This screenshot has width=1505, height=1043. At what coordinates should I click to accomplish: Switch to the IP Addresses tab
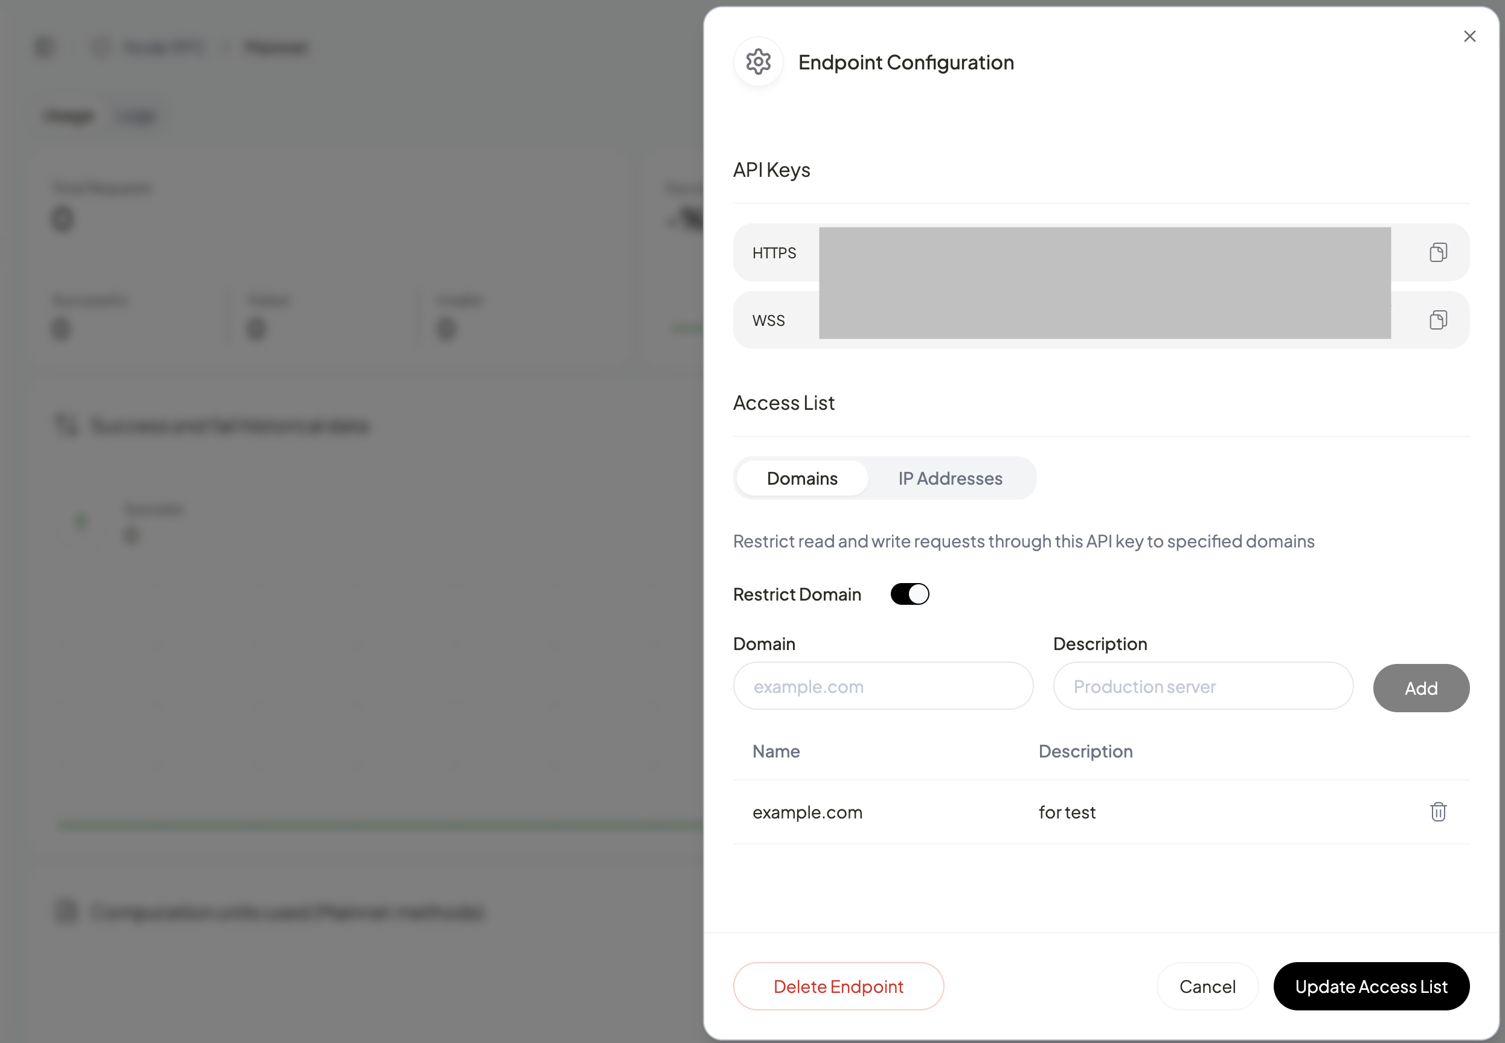pyautogui.click(x=949, y=477)
